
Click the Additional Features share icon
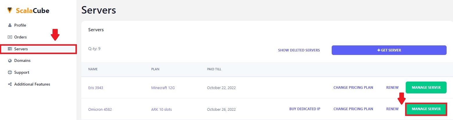(10, 84)
